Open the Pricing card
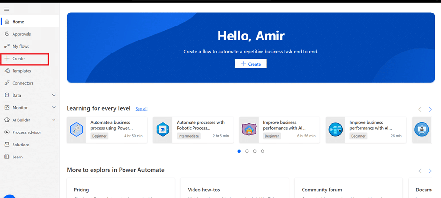The height and width of the screenshot is (198, 441). pos(121,188)
